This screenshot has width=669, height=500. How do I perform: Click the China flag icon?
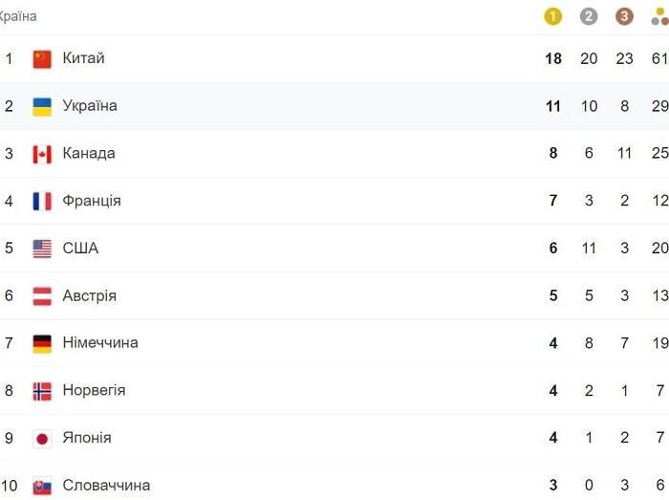click(x=42, y=59)
